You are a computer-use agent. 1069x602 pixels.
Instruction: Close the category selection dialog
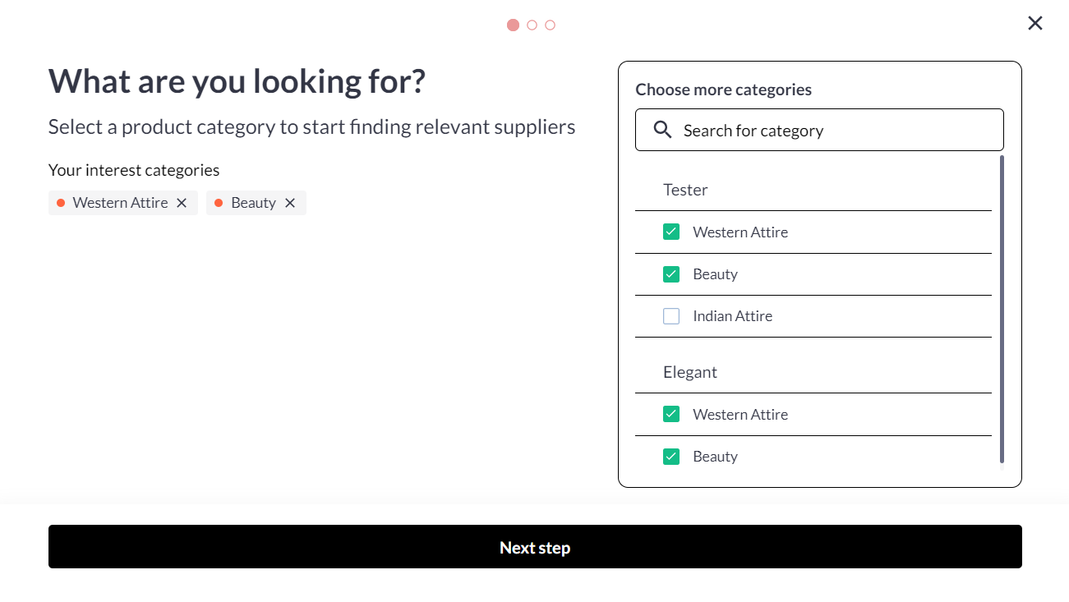click(x=1034, y=23)
